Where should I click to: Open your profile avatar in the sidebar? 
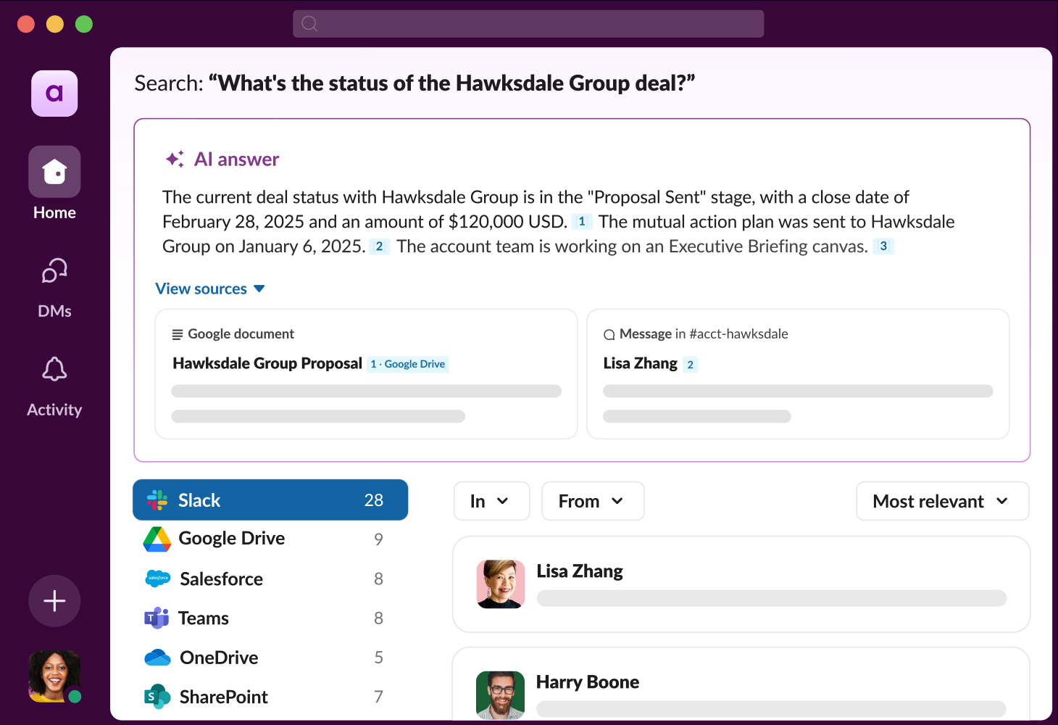click(x=54, y=676)
